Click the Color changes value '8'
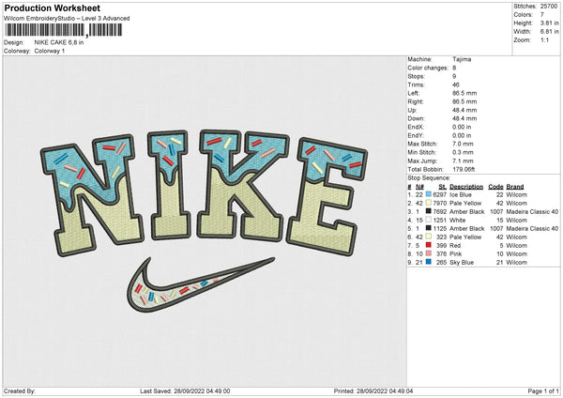Viewport: 563px width, 398px height. pyautogui.click(x=454, y=68)
